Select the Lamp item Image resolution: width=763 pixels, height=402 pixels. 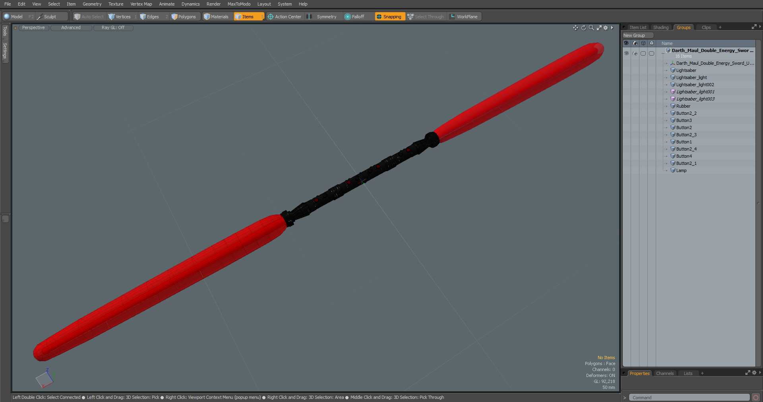(681, 170)
